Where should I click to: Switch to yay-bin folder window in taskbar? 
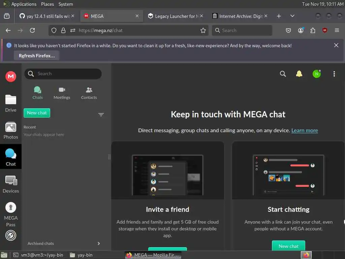pyautogui.click(x=82, y=255)
